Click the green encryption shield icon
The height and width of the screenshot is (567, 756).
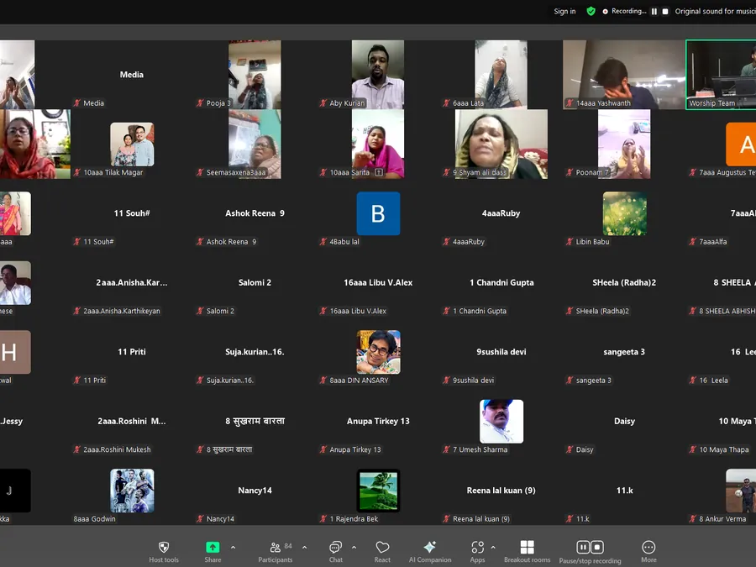coord(591,11)
